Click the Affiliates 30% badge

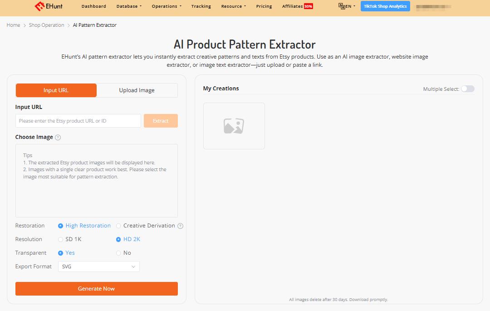[309, 6]
